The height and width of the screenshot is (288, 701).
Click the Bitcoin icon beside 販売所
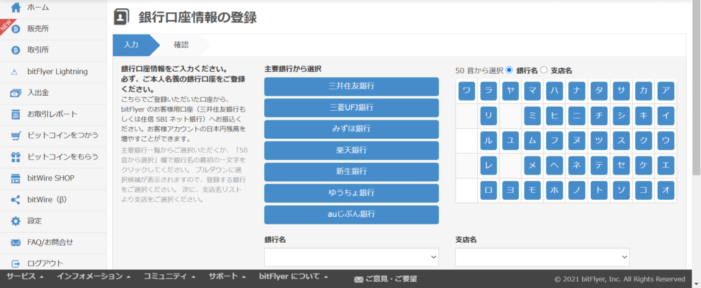click(16, 29)
